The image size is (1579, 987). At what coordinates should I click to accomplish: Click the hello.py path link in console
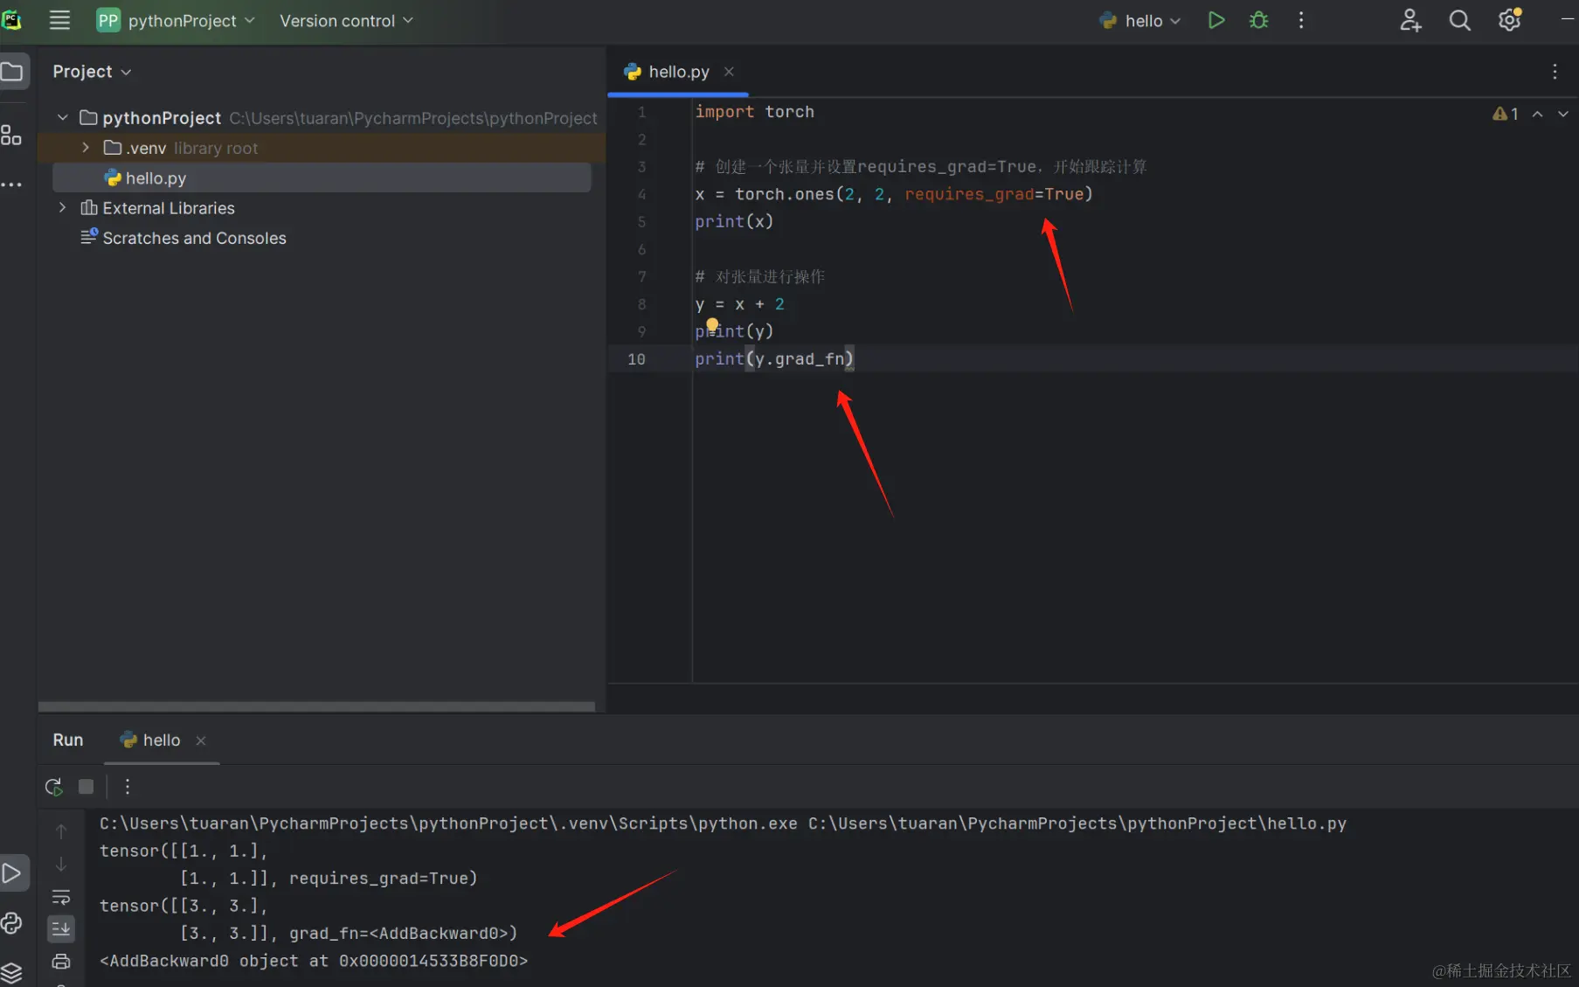click(x=1077, y=824)
